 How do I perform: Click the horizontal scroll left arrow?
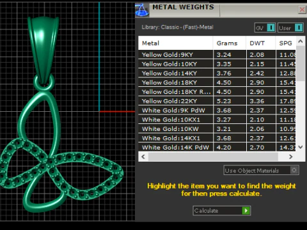tap(143, 157)
